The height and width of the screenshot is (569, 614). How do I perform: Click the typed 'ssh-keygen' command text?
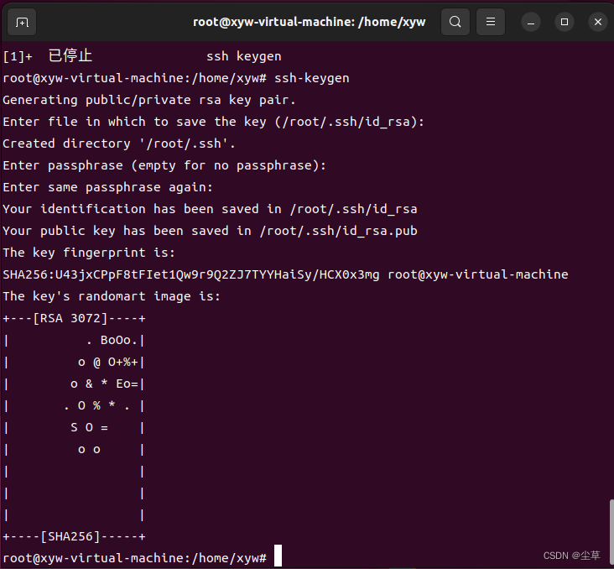[312, 78]
